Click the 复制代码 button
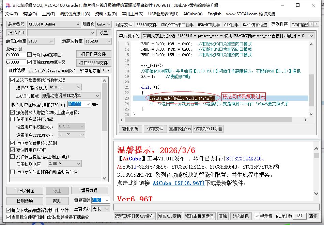The height and width of the screenshot is (225, 324). pos(132,129)
